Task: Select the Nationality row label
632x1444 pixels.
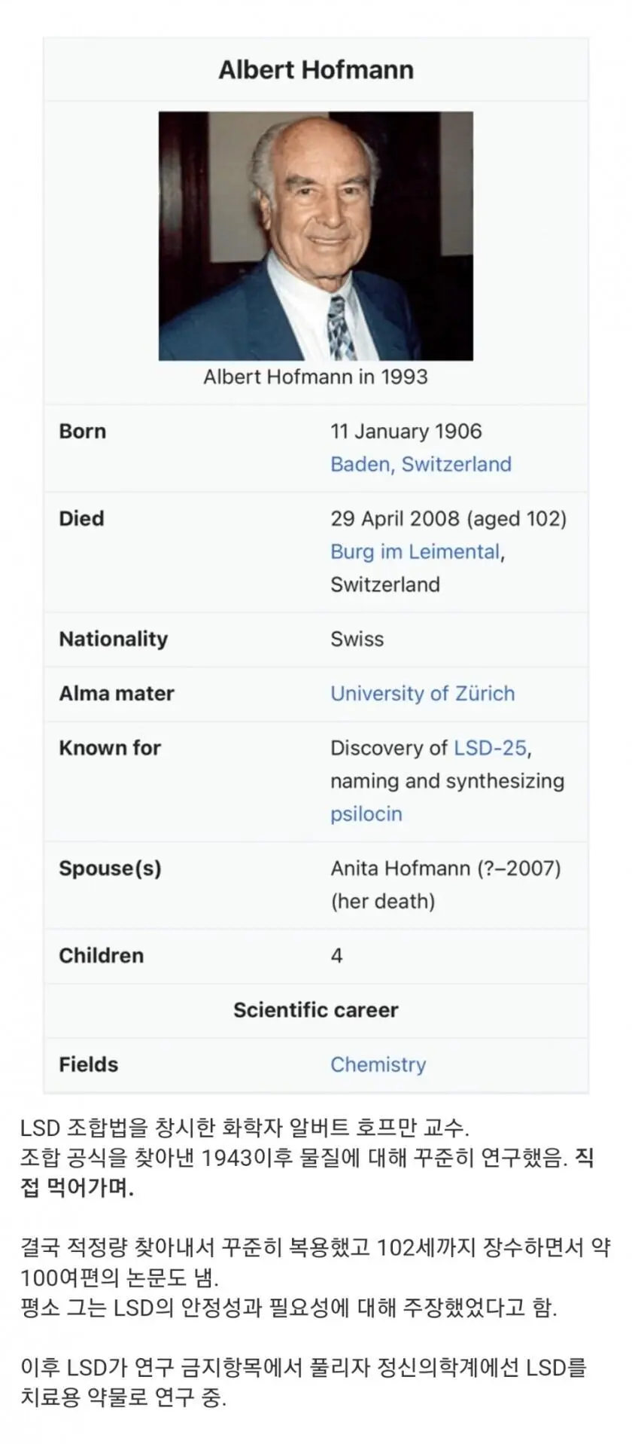Action: (114, 639)
